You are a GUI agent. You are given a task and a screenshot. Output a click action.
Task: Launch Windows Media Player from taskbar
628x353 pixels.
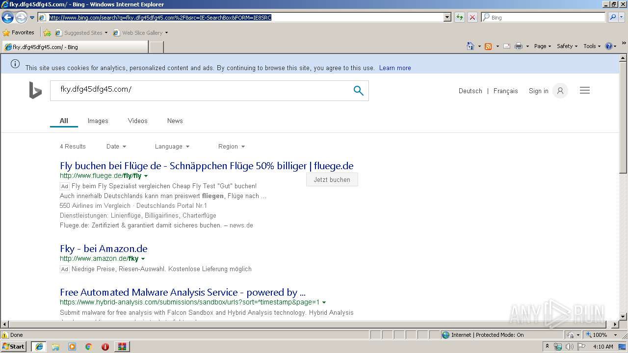pos(72,347)
